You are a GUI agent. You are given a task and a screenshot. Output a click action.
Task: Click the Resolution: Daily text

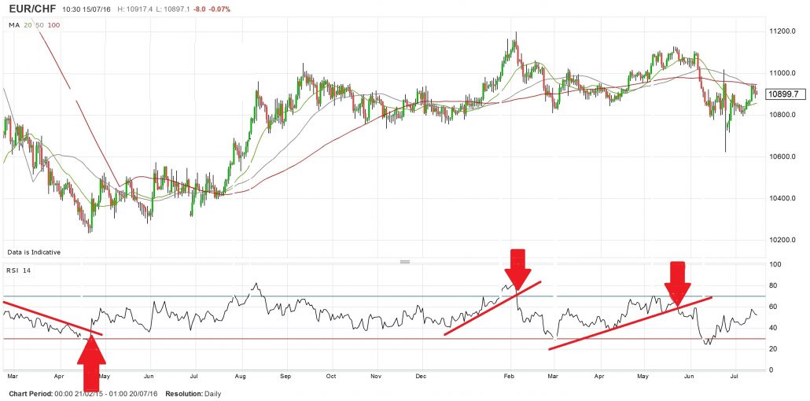pyautogui.click(x=193, y=394)
